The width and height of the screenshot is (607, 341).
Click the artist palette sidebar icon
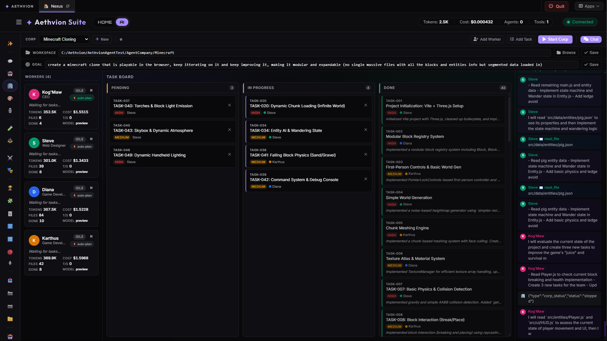pos(10,98)
